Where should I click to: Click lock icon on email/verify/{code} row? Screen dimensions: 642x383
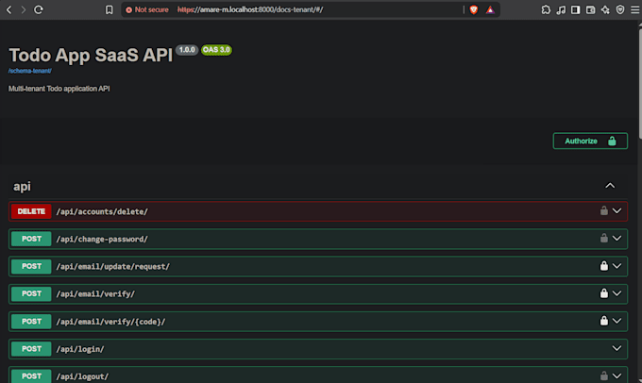coord(604,321)
